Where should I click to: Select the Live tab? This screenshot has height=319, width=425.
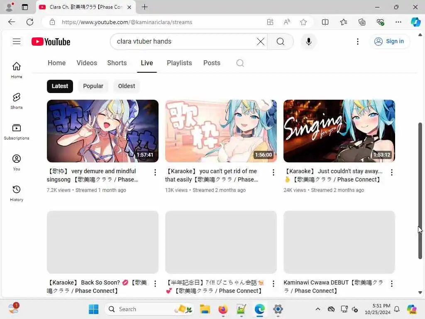[147, 63]
